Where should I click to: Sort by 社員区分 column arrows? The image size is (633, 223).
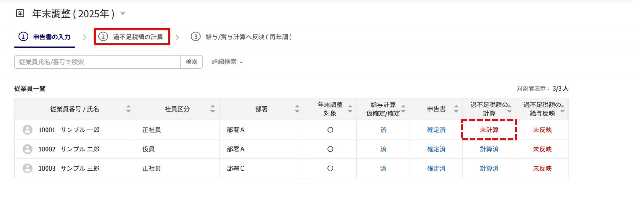click(213, 109)
